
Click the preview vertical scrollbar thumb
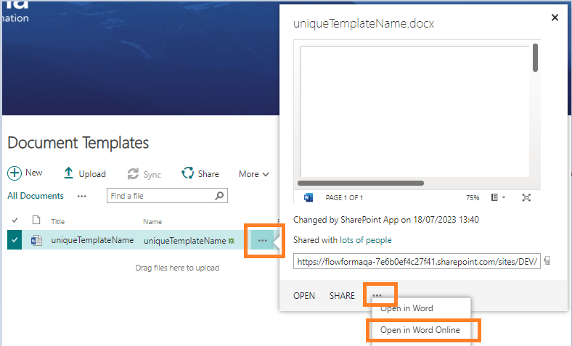coord(535,57)
